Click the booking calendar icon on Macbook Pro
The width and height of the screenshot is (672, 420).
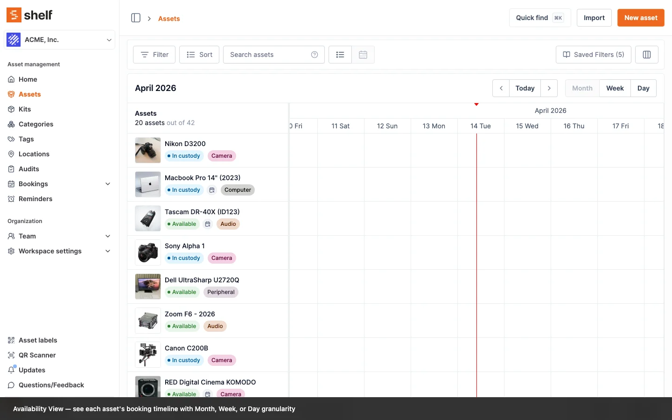click(212, 190)
